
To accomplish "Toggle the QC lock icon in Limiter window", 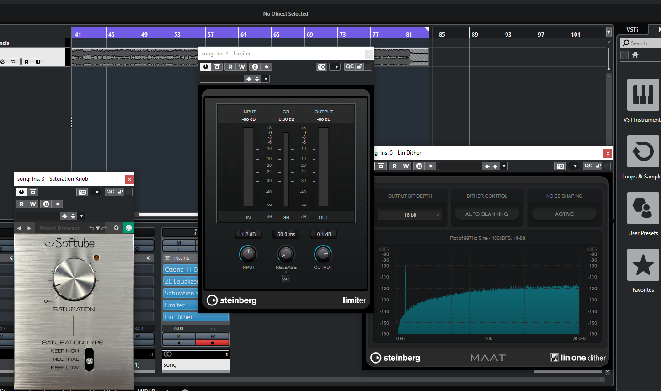I will coord(360,67).
